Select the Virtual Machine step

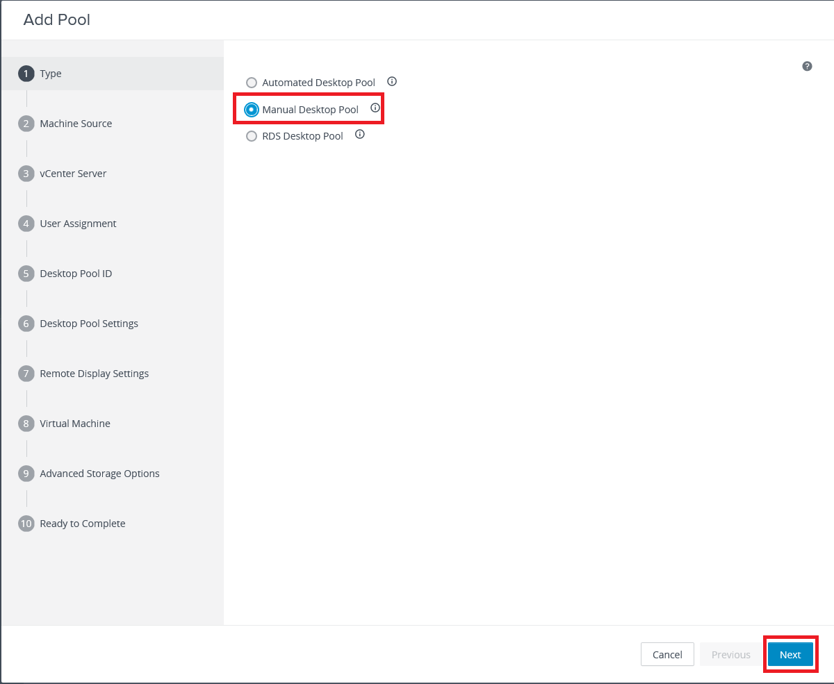coord(75,424)
